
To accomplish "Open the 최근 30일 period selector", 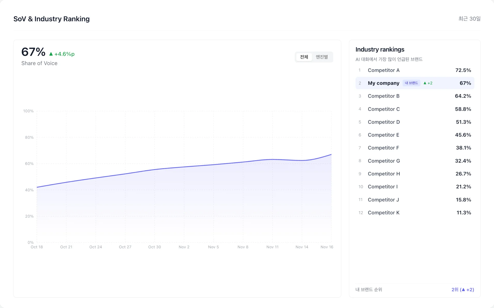I will [x=469, y=19].
